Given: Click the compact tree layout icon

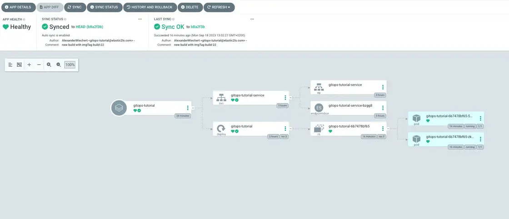Looking at the screenshot, I should 10,65.
